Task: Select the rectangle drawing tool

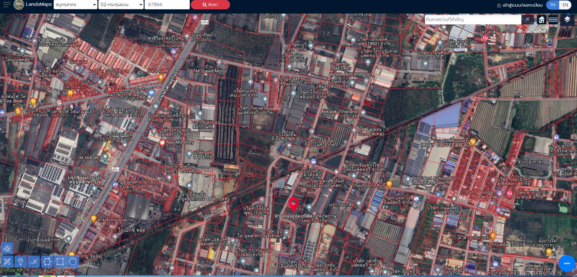Action: tap(60, 261)
